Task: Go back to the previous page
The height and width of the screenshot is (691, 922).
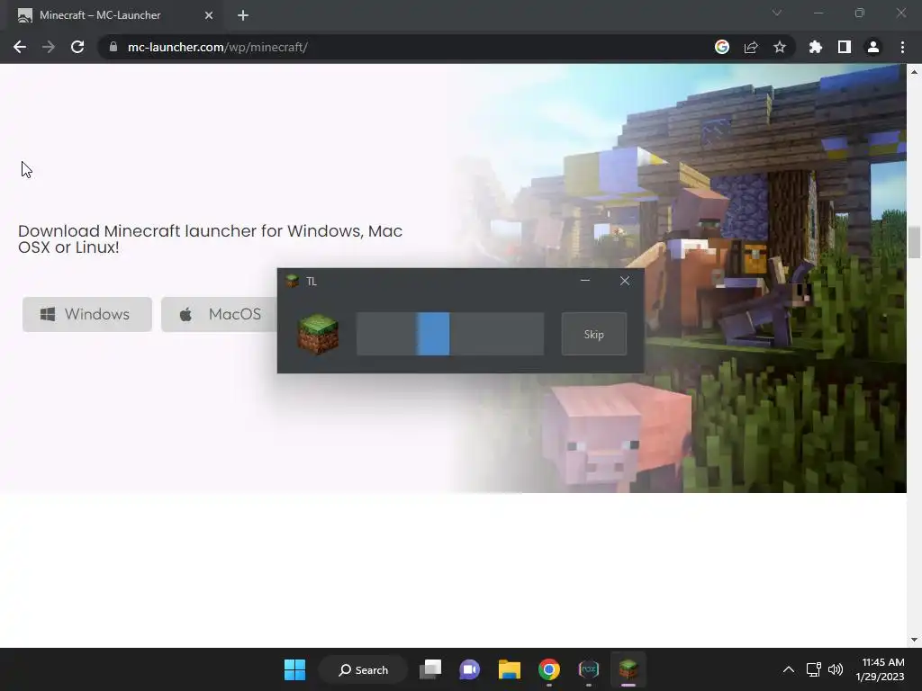Action: [x=20, y=47]
